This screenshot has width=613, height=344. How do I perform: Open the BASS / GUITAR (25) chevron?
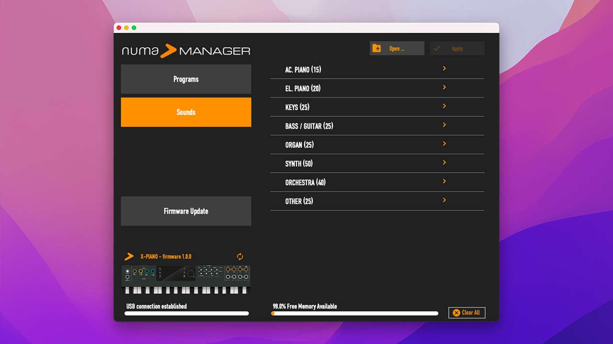point(444,125)
